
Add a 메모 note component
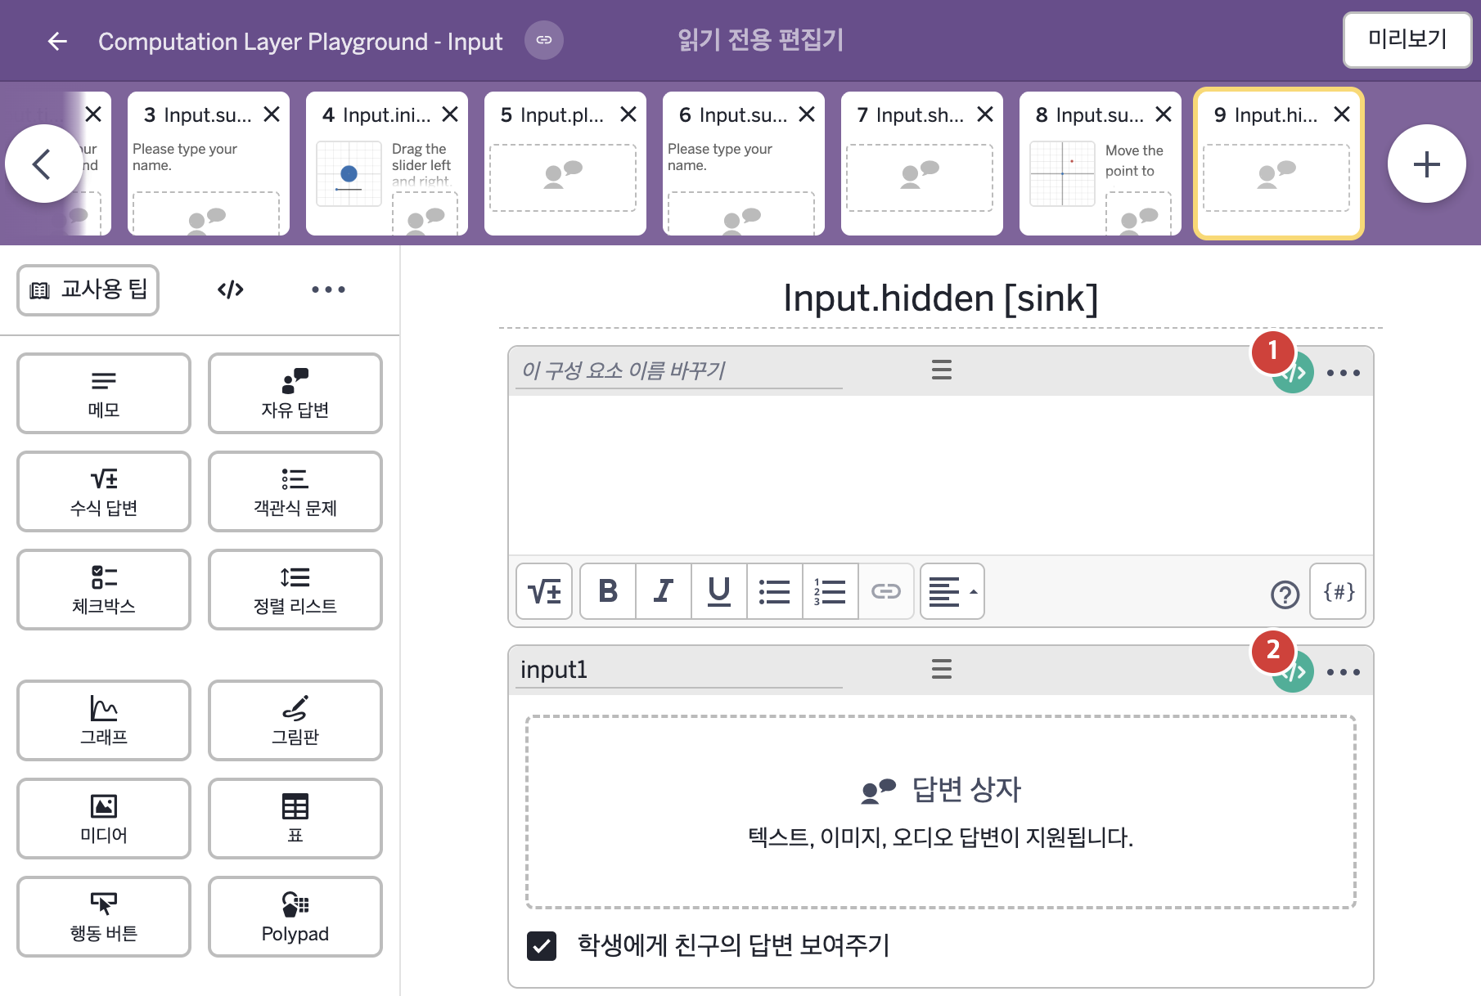[104, 393]
